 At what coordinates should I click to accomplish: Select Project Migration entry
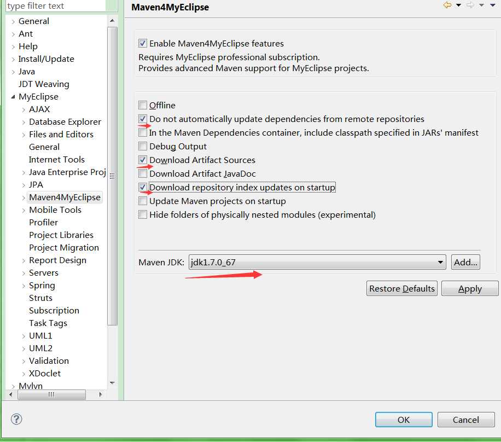pyautogui.click(x=64, y=248)
